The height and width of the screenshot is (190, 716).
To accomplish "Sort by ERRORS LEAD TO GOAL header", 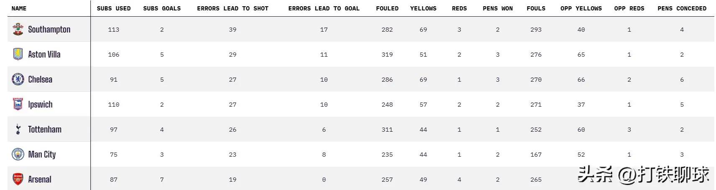I will coord(324,8).
